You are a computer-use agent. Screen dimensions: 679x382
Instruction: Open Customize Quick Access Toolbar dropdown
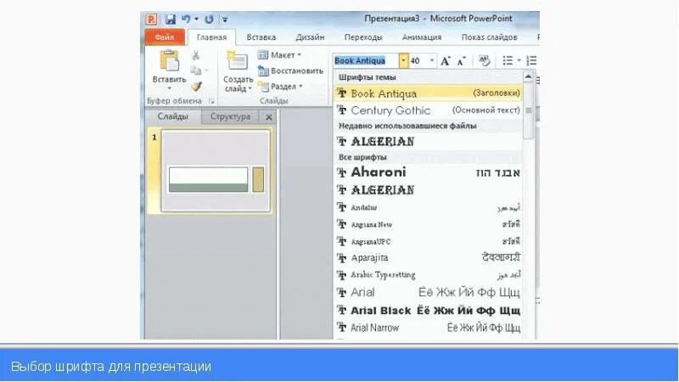point(225,20)
